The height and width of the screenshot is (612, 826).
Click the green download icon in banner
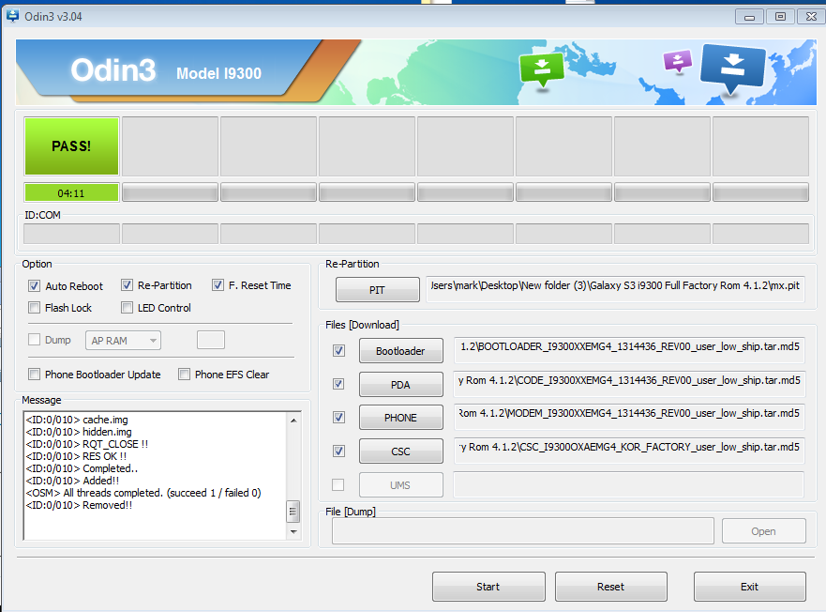tap(542, 69)
